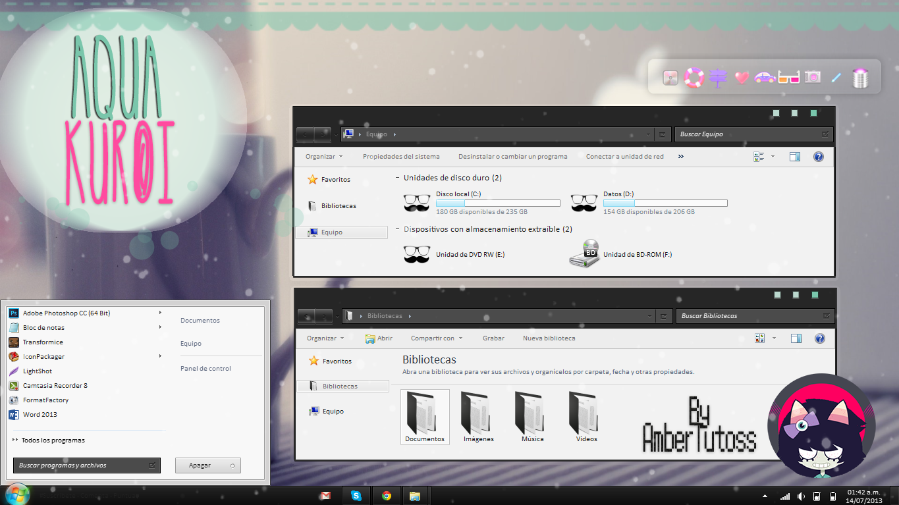899x505 pixels.
Task: Open the CD disc icon in the dock
Action: (x=671, y=78)
